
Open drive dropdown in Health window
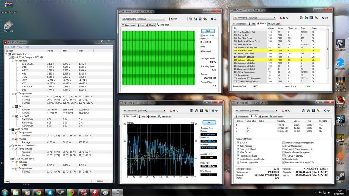pos(254,18)
